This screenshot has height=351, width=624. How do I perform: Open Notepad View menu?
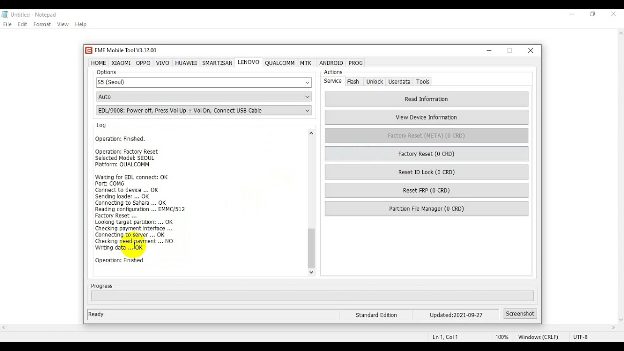pos(63,24)
